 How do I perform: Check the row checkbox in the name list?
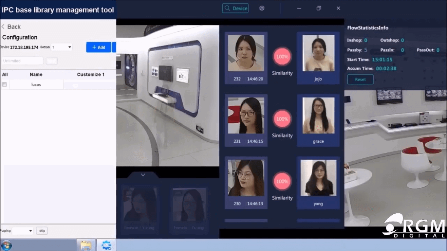[5, 84]
